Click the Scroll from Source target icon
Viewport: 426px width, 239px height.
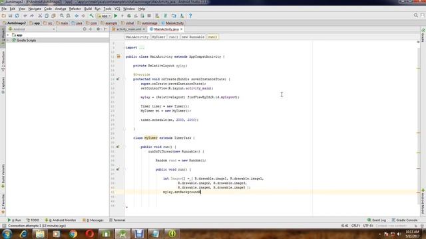pos(85,29)
